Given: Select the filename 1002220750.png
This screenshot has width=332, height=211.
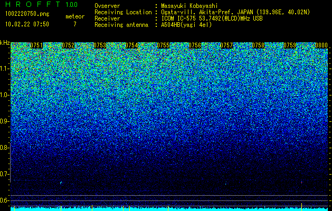Looking at the screenshot, I should pyautogui.click(x=27, y=14).
